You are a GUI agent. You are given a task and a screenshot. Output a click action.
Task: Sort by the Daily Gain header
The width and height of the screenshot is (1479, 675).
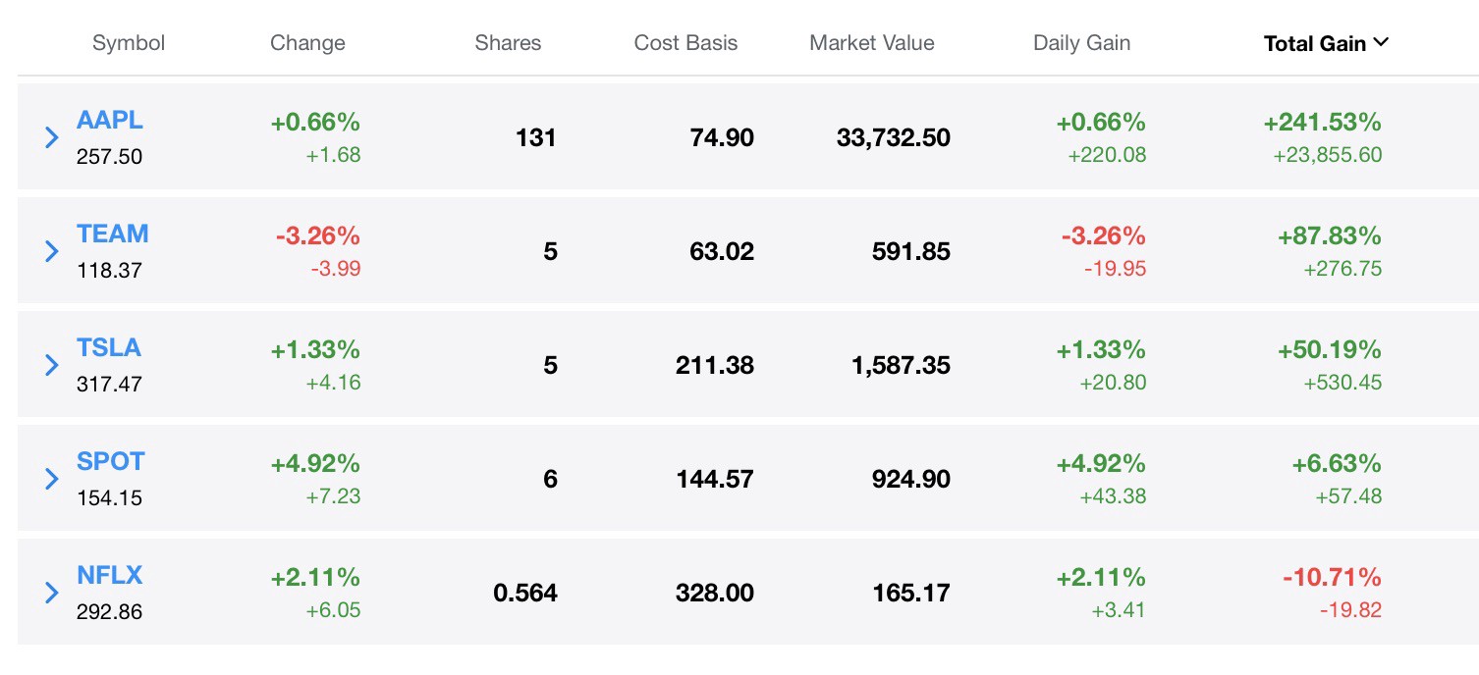tap(1081, 43)
